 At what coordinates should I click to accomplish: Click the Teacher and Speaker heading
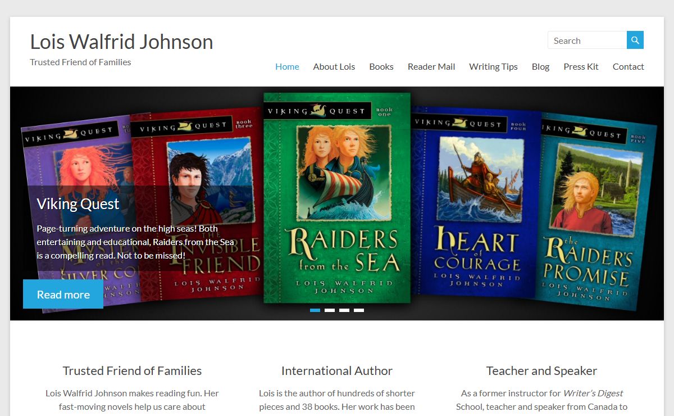click(541, 371)
